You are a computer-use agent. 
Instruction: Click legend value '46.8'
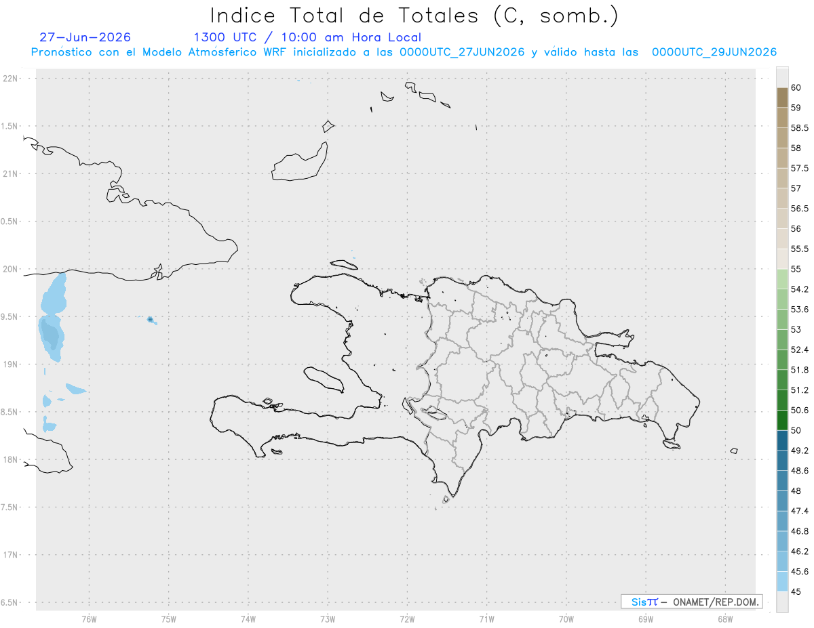[798, 531]
